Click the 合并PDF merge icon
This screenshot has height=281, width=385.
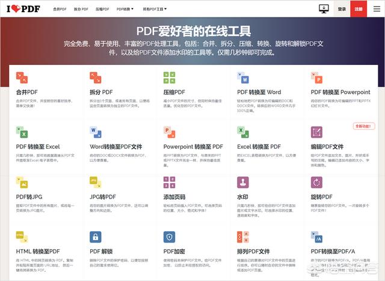click(22, 78)
